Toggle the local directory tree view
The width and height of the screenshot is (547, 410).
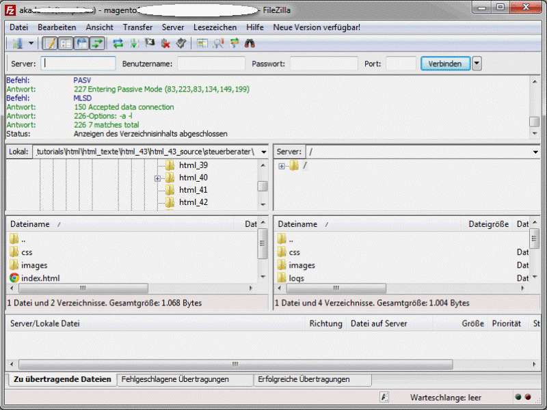pos(66,44)
